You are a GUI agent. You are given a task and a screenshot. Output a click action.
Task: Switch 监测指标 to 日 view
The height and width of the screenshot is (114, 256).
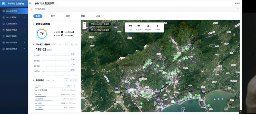66,80
